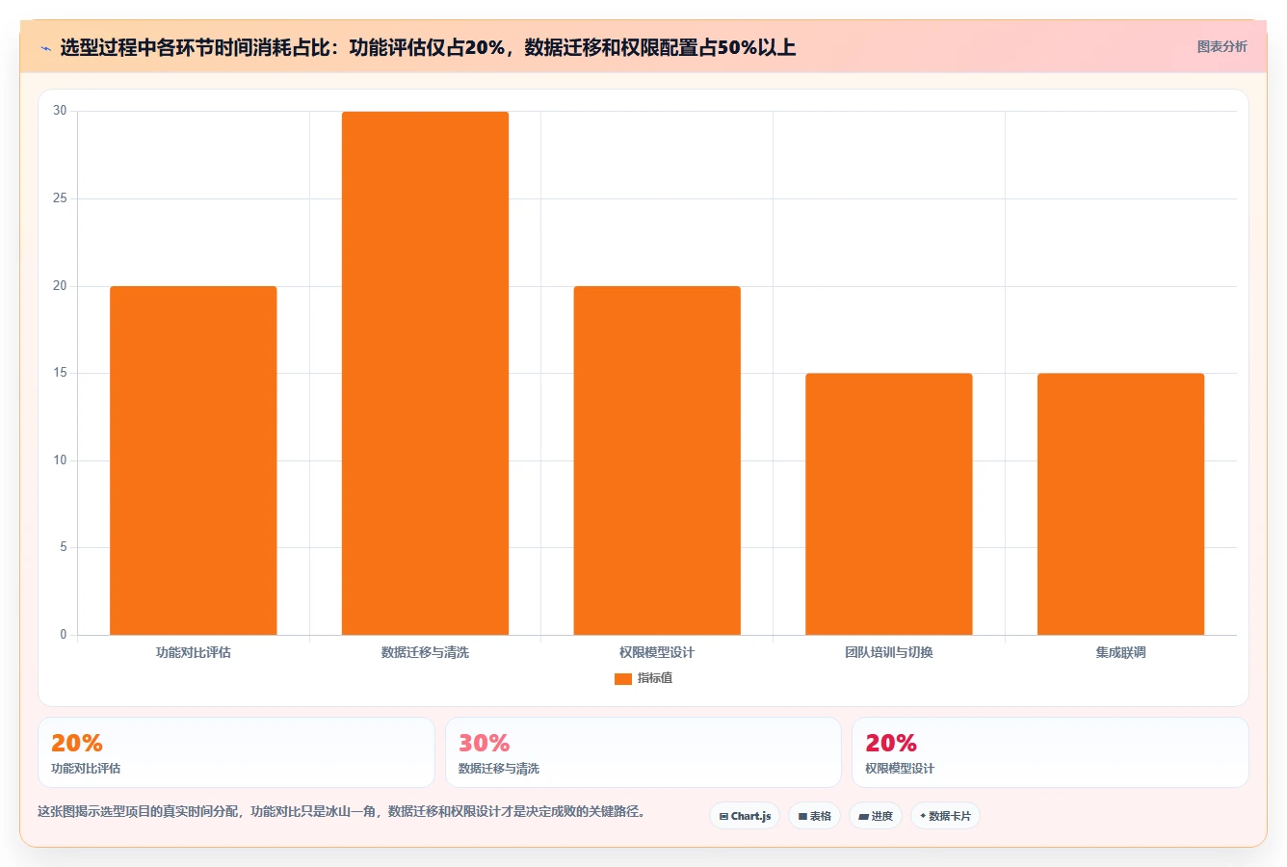Viewport: 1287px width, 867px height.
Task: Click the y-axis value 5
Action: click(x=64, y=547)
